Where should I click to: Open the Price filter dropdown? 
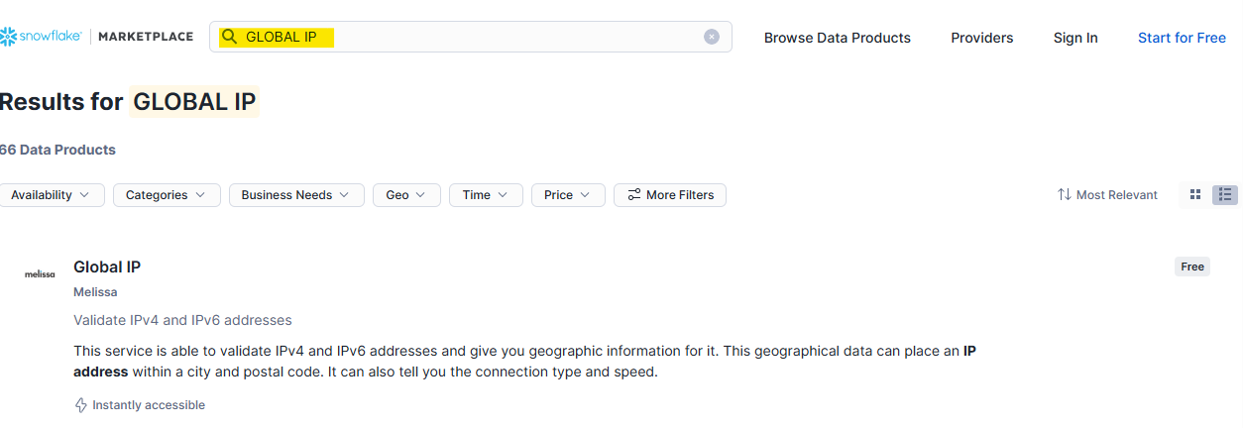568,195
